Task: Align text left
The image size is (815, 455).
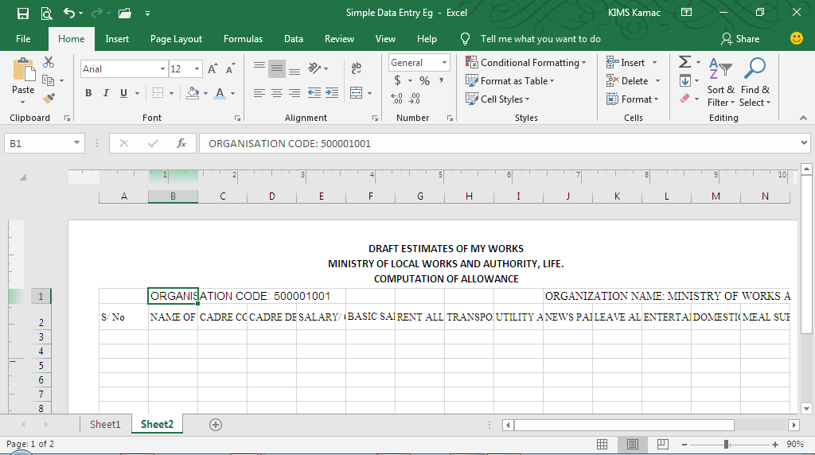Action: pos(259,93)
